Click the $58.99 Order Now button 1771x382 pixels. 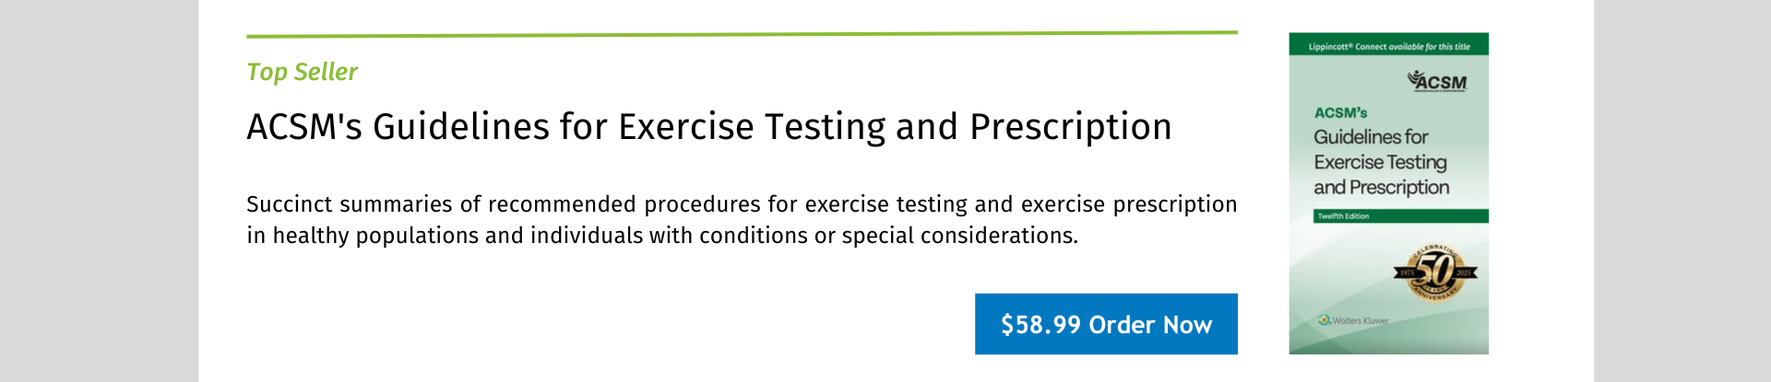(x=1106, y=324)
